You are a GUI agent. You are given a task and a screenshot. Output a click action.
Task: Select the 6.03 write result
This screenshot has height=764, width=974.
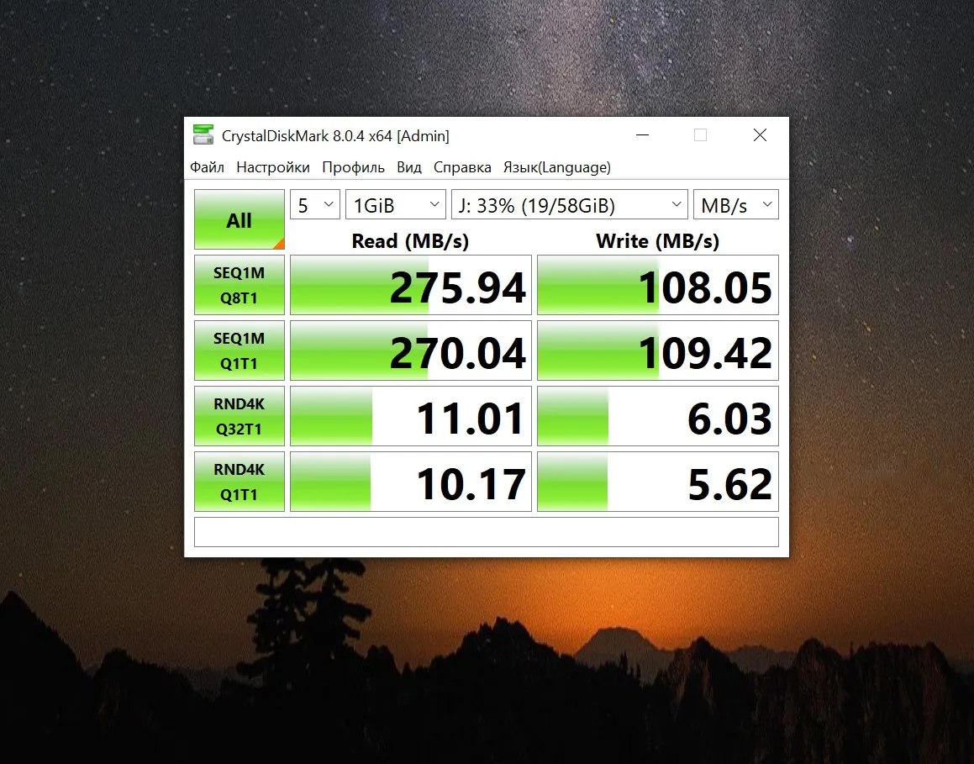tap(658, 416)
